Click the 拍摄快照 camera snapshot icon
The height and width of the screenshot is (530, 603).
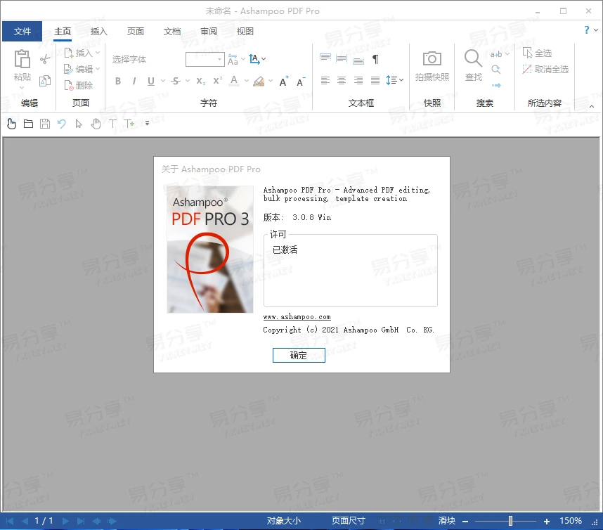[x=432, y=58]
